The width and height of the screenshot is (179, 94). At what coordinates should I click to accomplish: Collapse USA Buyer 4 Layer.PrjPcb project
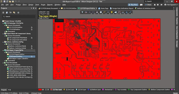[3, 50]
